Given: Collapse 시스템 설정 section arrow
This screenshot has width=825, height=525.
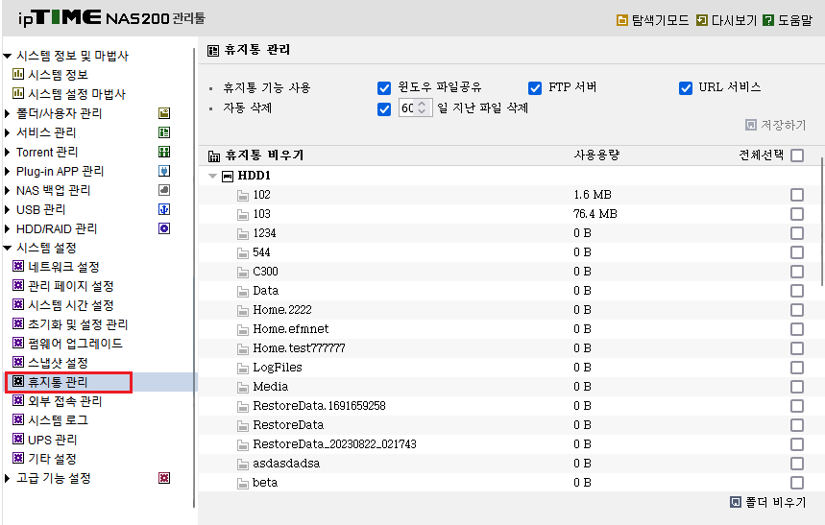Looking at the screenshot, I should [8, 248].
